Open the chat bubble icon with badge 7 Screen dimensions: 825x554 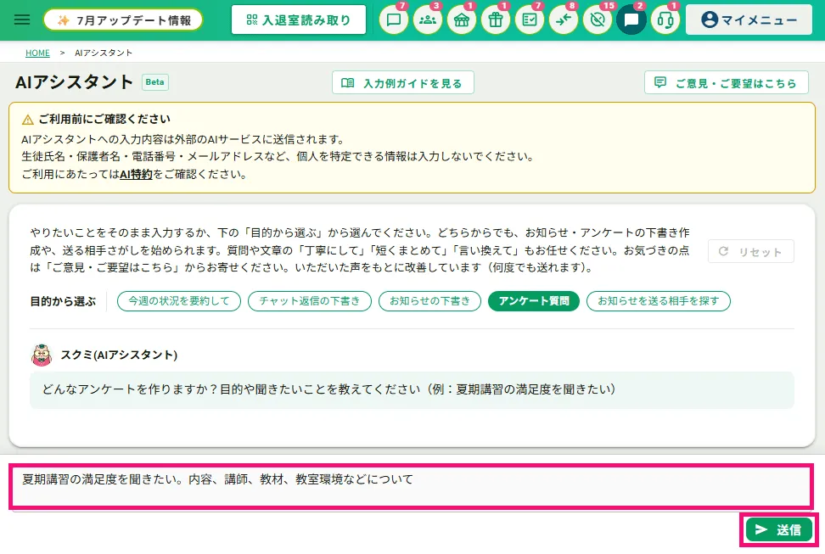[394, 20]
